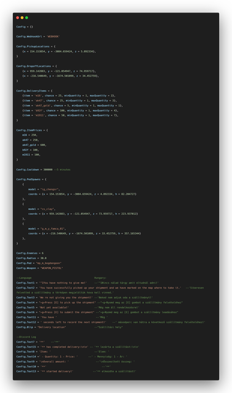Click the Config.Text7 line
The image size is (232, 393).
pyautogui.click(x=38, y=342)
